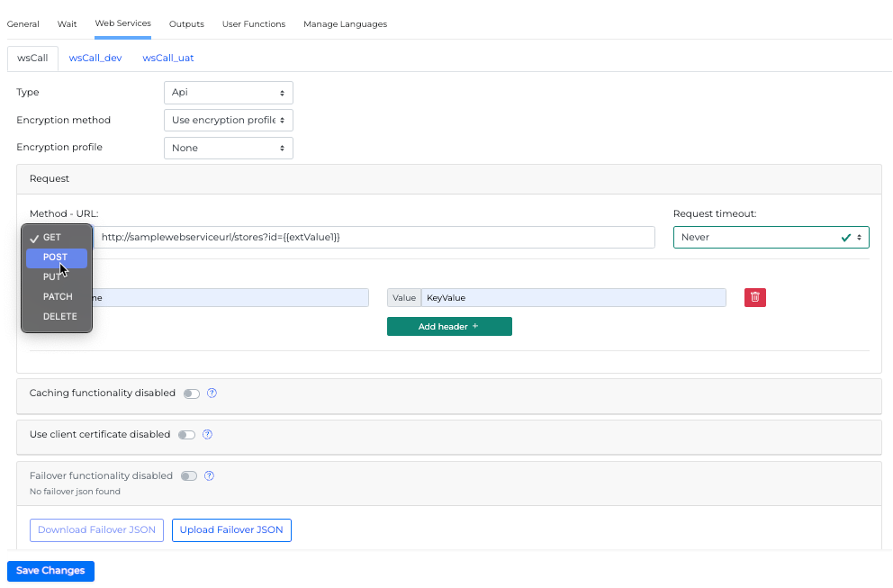Image resolution: width=893 pixels, height=588 pixels.
Task: Open the Request timeout dropdown
Action: coord(770,238)
